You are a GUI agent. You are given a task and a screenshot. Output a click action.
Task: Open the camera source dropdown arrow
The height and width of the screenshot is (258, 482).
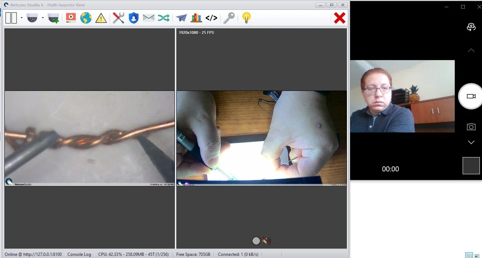tap(43, 18)
